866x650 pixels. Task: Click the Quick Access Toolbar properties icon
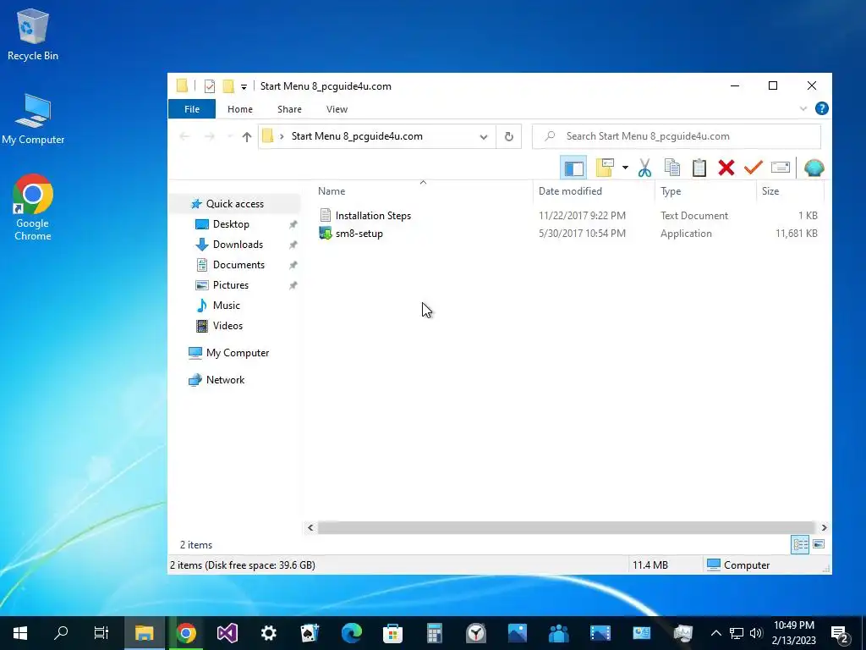pos(210,86)
